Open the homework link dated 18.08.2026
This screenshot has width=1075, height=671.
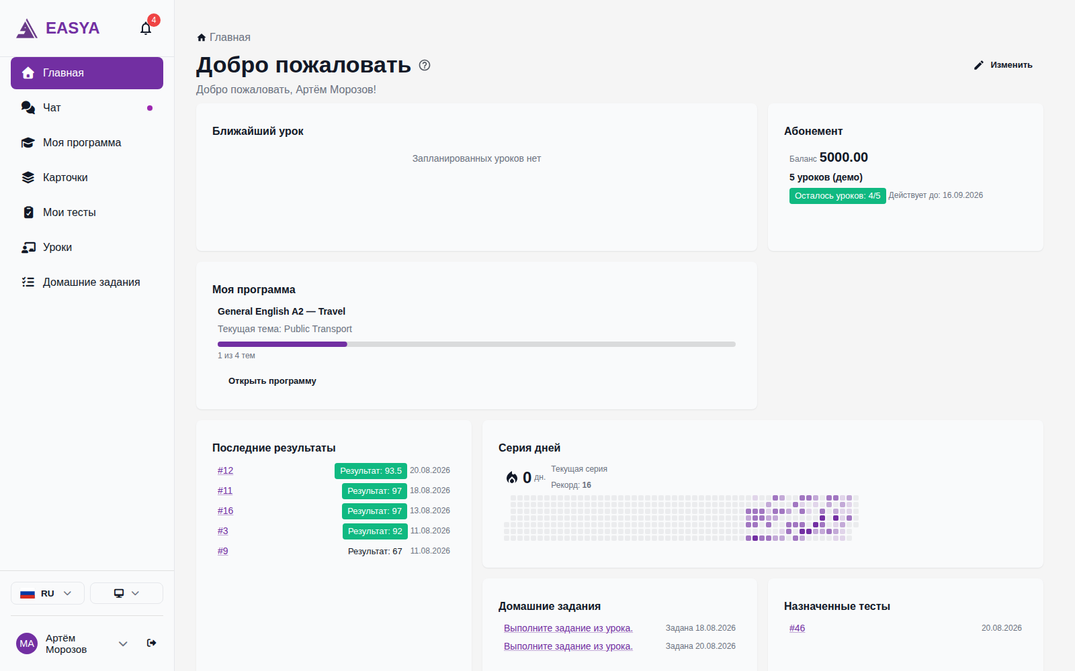(568, 628)
